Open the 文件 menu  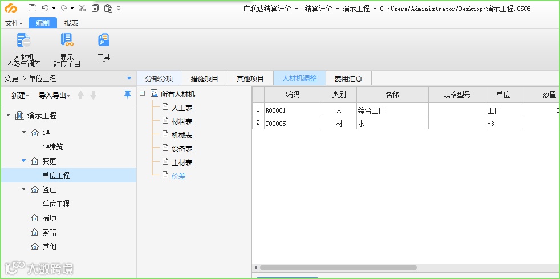click(x=14, y=23)
